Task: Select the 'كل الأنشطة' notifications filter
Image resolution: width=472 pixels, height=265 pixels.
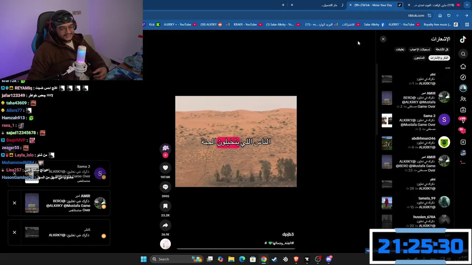Action: [442, 49]
